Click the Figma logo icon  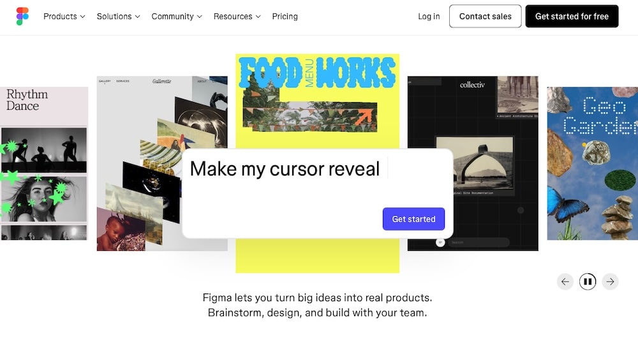coord(22,17)
